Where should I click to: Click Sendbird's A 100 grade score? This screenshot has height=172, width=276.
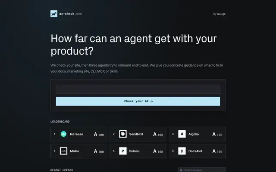tap(158, 134)
